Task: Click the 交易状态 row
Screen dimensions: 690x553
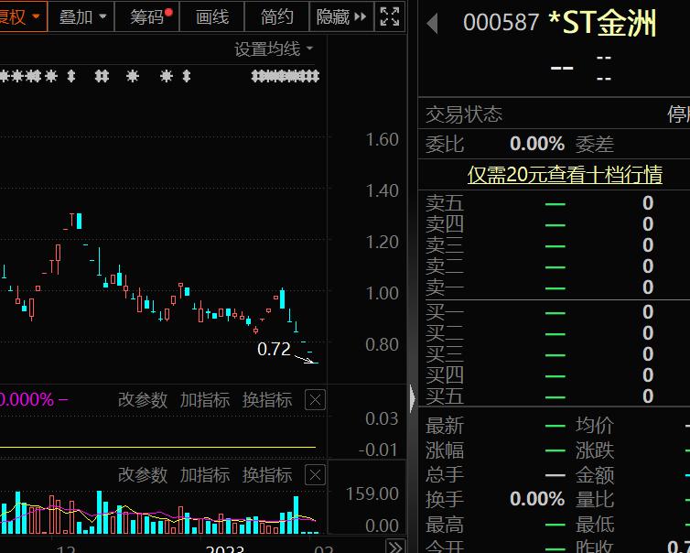Action: click(554, 114)
